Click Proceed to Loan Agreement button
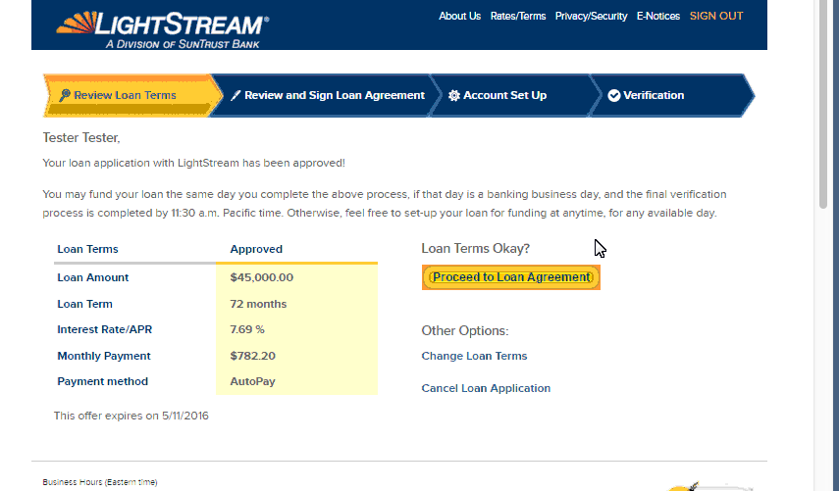The image size is (839, 491). pyautogui.click(x=511, y=277)
